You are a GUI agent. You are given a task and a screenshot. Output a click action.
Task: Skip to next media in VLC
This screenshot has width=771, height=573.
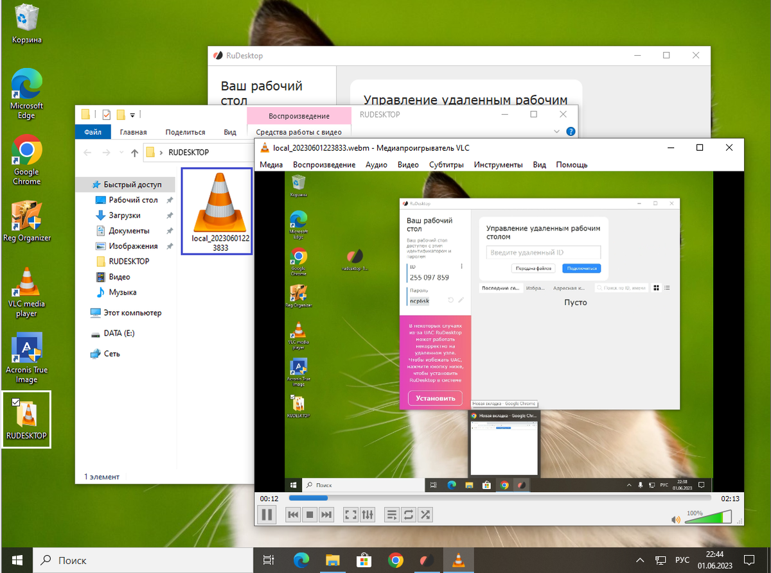click(326, 514)
